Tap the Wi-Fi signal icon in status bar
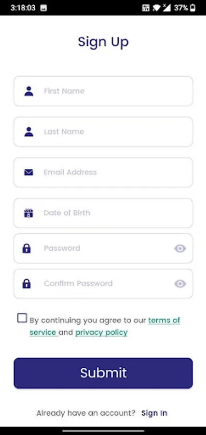This screenshot has width=206, height=435. point(156,8)
